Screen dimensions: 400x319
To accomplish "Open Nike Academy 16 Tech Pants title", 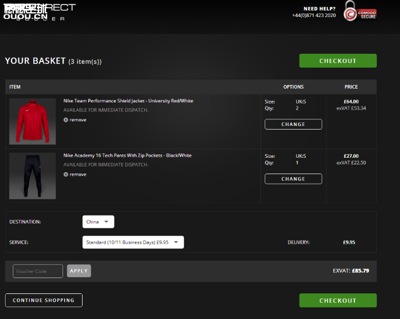I will [127, 156].
